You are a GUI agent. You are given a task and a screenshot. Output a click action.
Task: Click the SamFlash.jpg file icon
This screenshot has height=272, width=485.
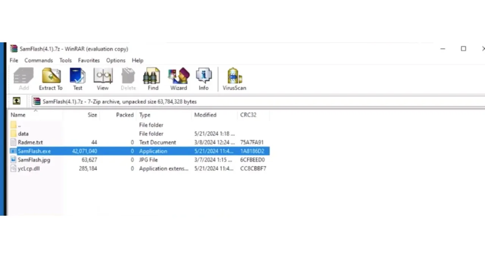coord(14,160)
